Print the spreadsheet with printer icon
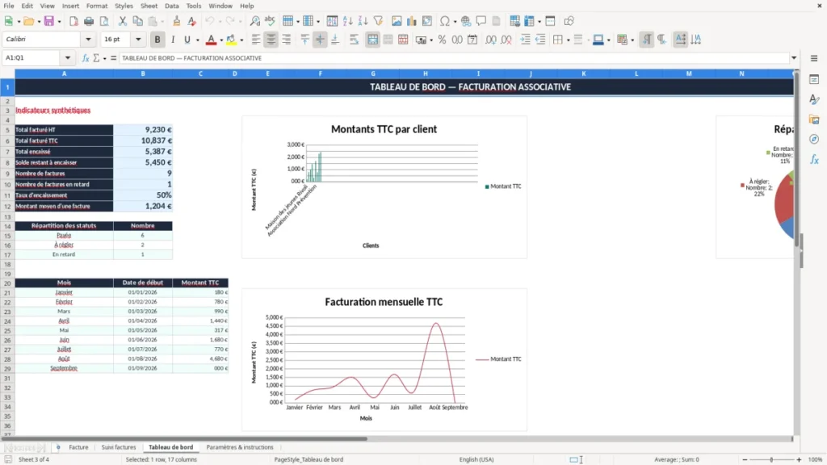 (89, 21)
